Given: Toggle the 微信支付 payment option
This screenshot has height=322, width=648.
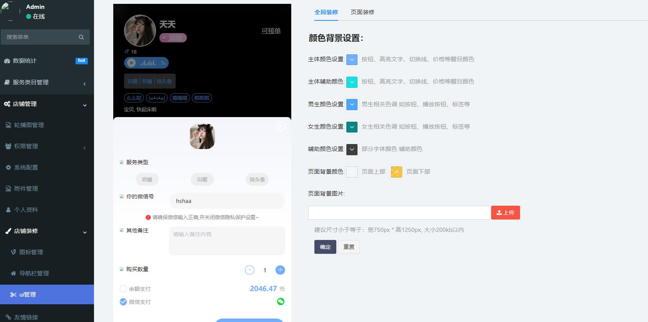Looking at the screenshot, I should (x=123, y=302).
